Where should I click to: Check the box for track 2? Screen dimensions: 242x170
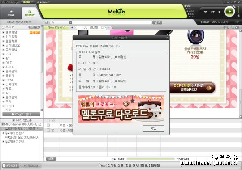coord(48,130)
